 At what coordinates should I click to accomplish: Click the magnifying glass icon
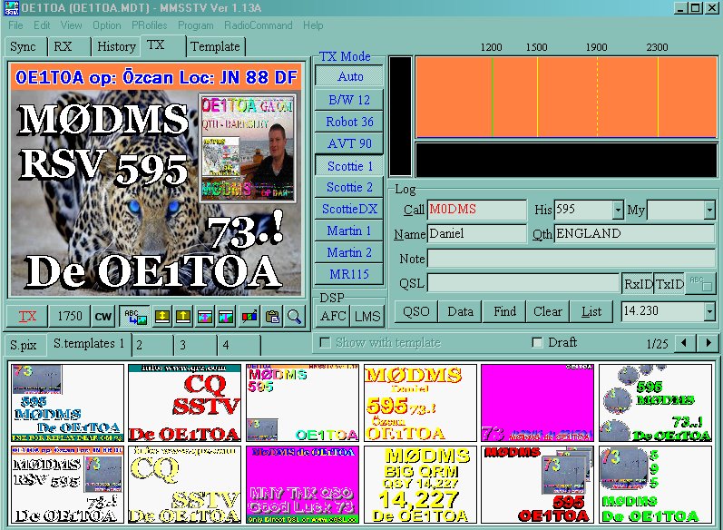coord(294,316)
